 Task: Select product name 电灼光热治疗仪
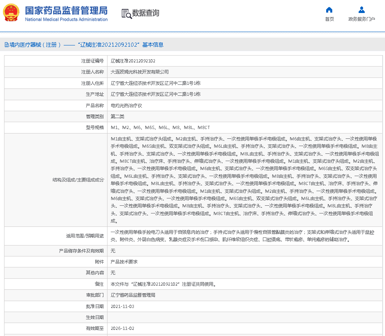pyautogui.click(x=126, y=106)
